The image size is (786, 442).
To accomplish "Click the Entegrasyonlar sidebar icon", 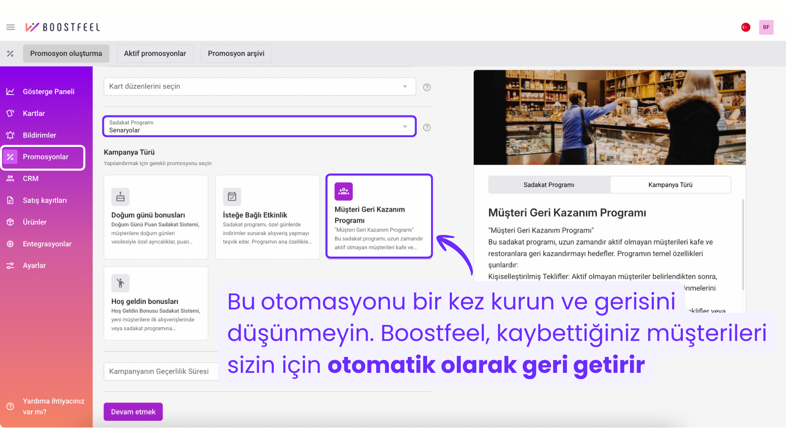I will [x=10, y=244].
